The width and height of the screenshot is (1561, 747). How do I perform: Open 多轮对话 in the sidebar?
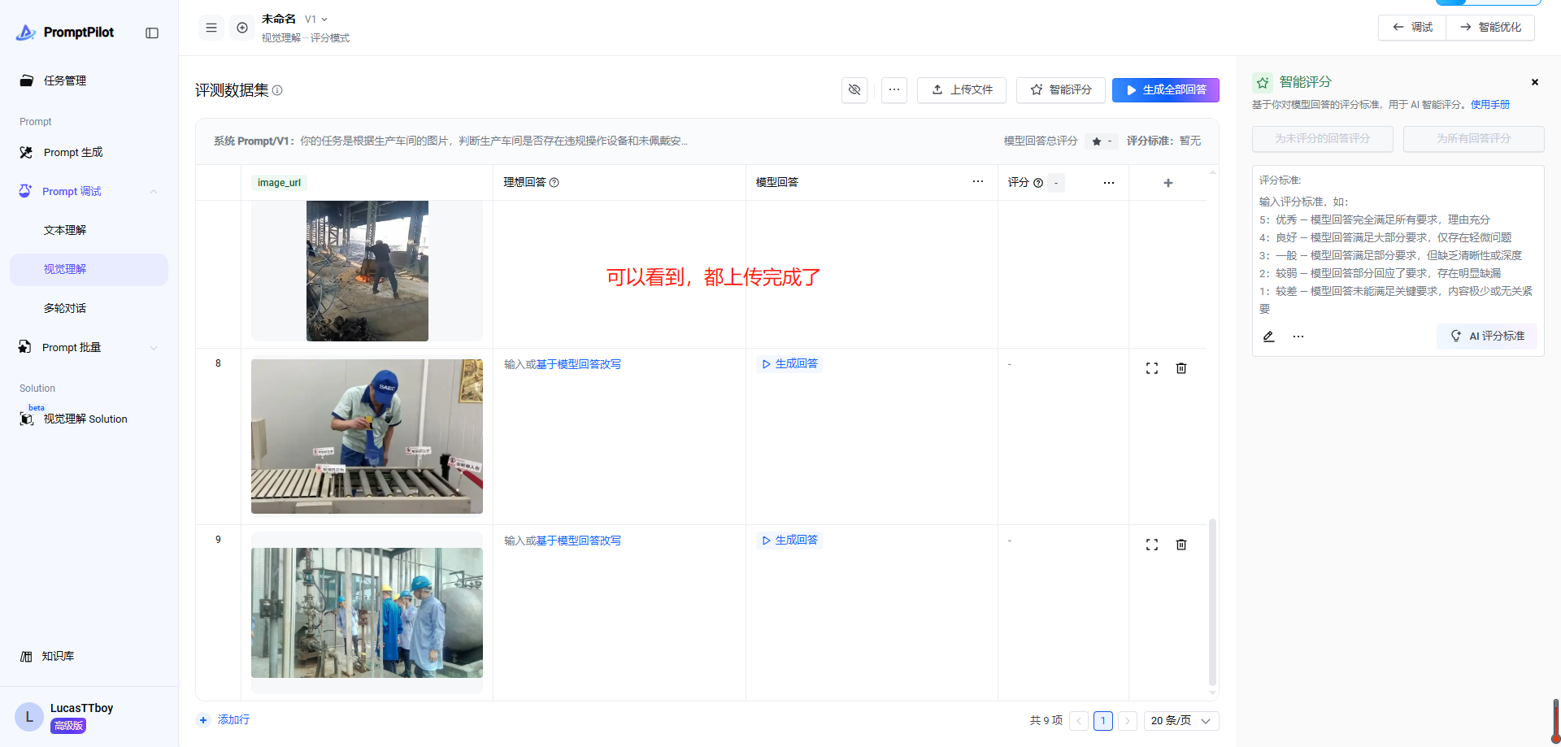coord(65,309)
